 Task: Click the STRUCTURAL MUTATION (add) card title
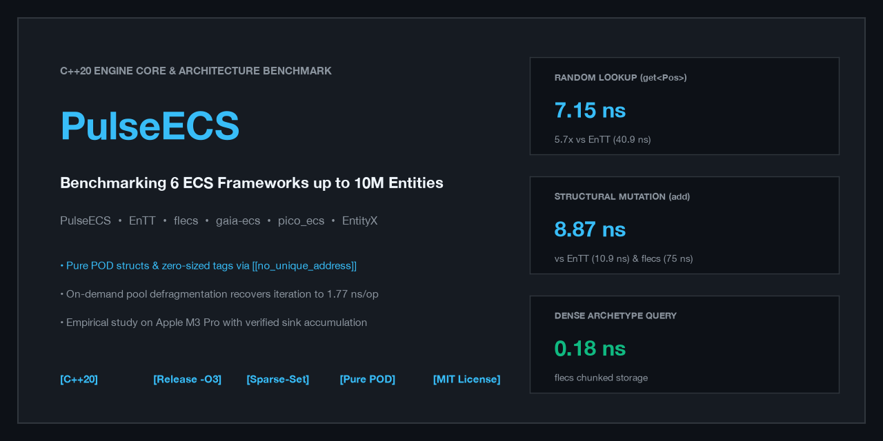(x=622, y=197)
